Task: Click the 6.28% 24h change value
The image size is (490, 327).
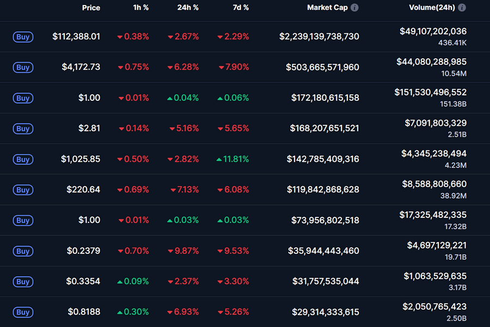Action: 183,67
